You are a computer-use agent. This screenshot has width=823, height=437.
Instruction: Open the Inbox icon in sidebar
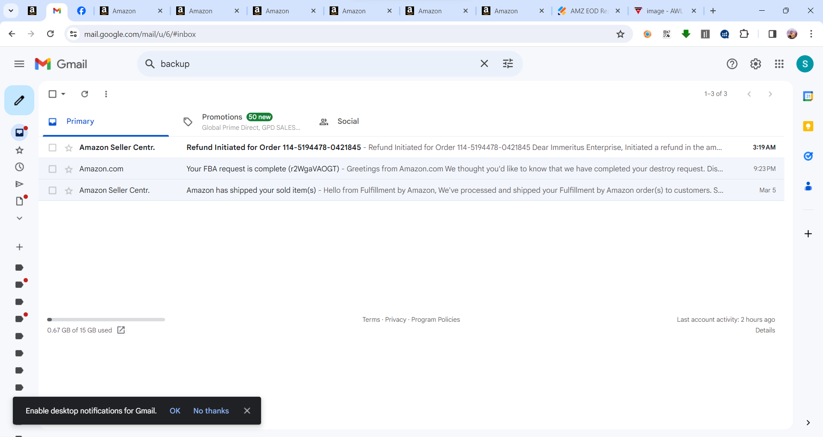pos(19,132)
